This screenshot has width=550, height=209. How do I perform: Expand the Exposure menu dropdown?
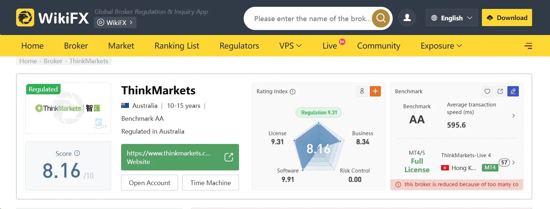(441, 46)
